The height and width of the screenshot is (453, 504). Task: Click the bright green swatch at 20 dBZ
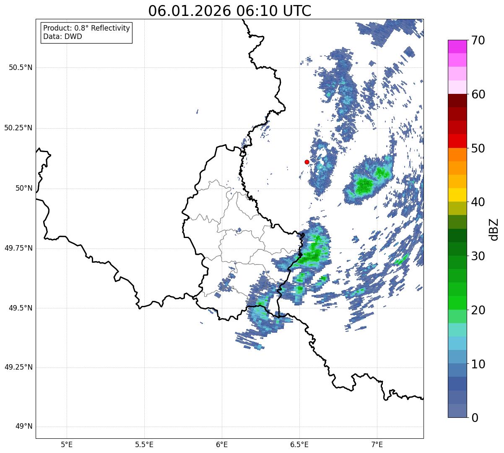[x=457, y=303]
